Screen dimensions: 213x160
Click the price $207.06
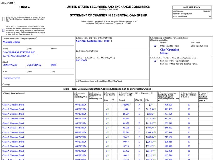click(x=151, y=137)
